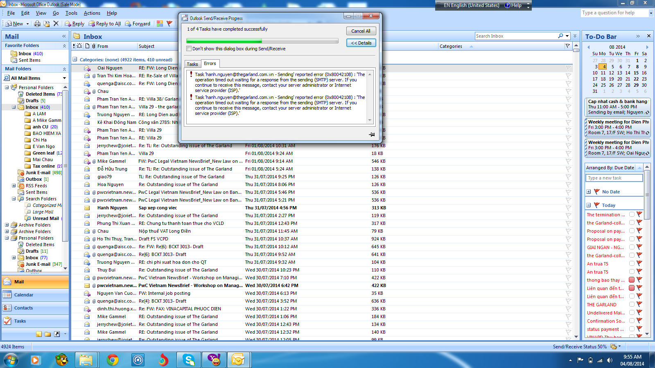Mark 'The termination' task complete
Image resolution: width=655 pixels, height=368 pixels.
tap(639, 215)
